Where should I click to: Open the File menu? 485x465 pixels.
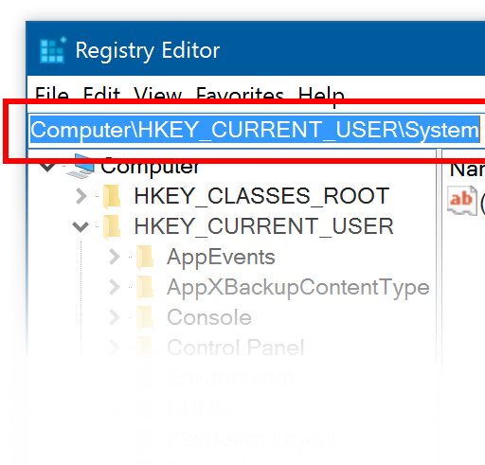(x=52, y=94)
